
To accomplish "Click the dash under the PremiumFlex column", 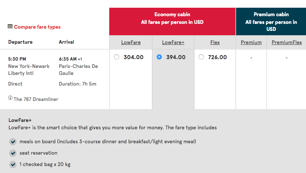I will pyautogui.click(x=287, y=57).
